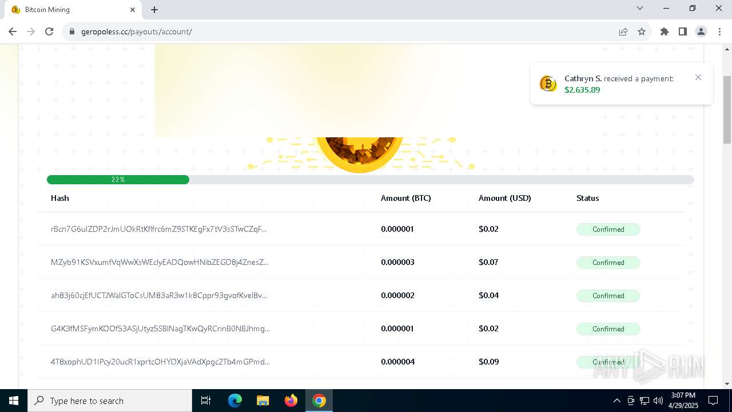The height and width of the screenshot is (412, 732).
Task: Click the $0.04 USD amount
Action: click(489, 295)
